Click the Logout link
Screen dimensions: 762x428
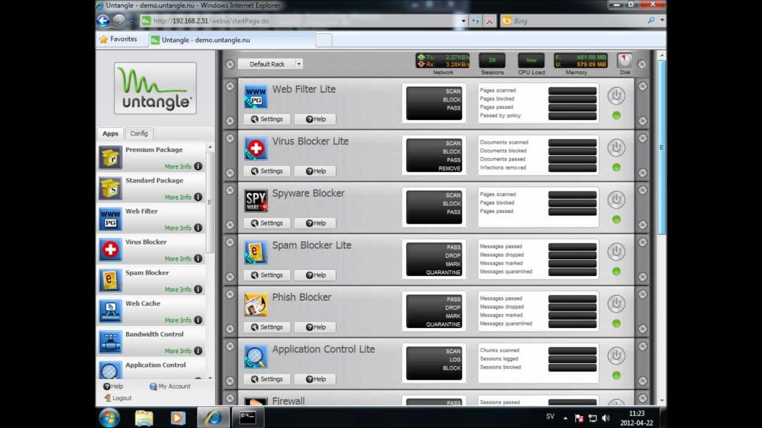coord(118,398)
